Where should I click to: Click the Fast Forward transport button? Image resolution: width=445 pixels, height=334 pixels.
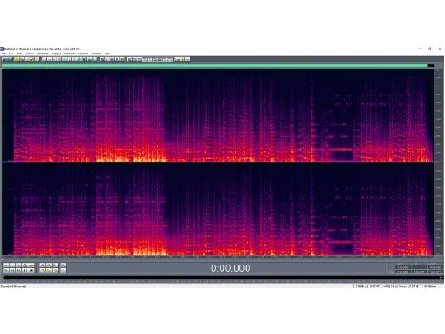[19, 270]
